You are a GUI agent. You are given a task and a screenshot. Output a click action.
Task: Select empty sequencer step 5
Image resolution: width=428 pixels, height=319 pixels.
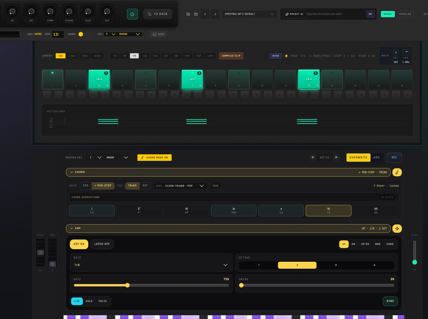146,80
